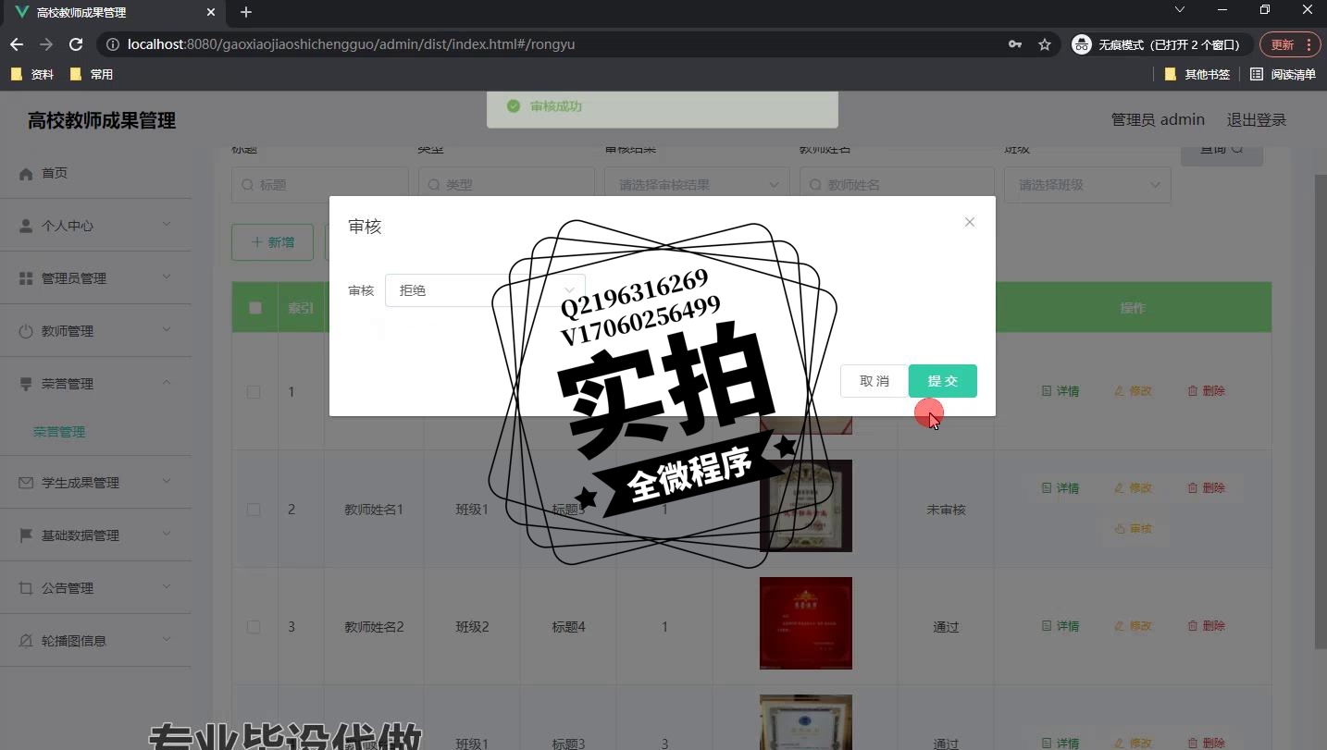Go to 首页 menu item
1327x750 pixels.
(55, 173)
